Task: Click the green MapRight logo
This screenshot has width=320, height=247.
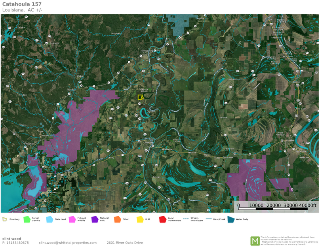Action: pyautogui.click(x=255, y=241)
